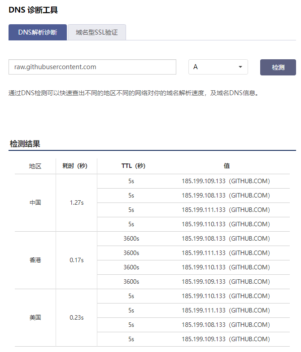
Task: Click the DNS 诊断工具 page title
Action: 33,10
